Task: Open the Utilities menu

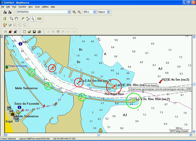Action: [45, 6]
